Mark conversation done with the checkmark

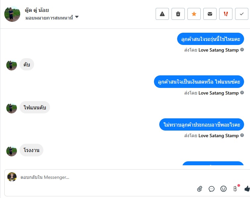click(242, 14)
